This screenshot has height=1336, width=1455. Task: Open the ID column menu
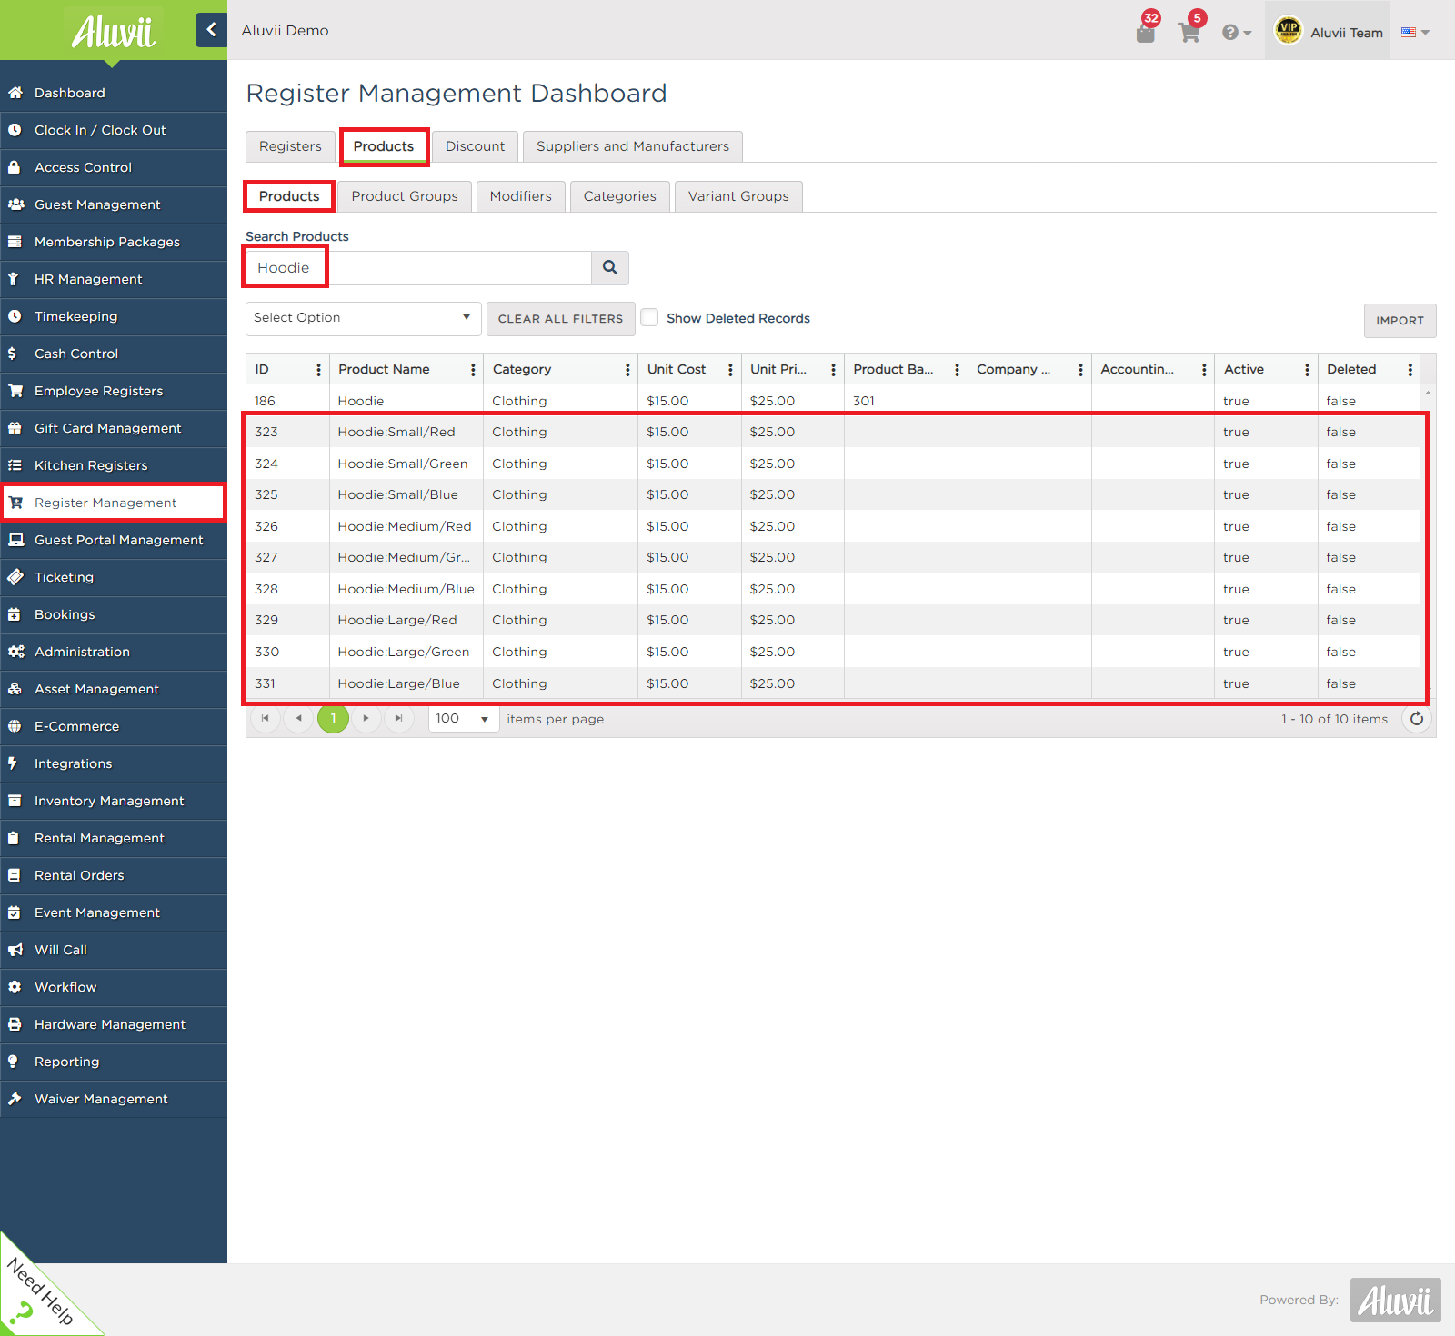pos(318,369)
